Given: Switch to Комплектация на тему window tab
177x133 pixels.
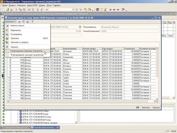Looking at the screenshot, I should coord(45,127).
